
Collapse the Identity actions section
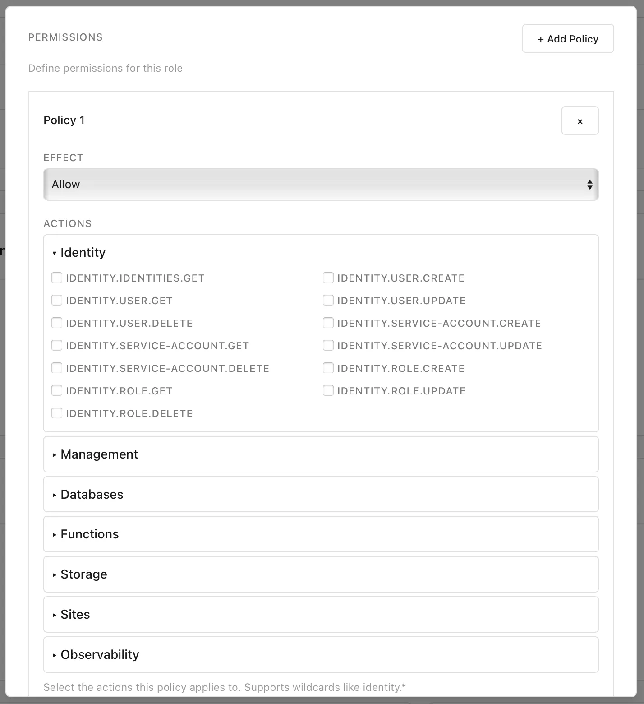click(78, 252)
